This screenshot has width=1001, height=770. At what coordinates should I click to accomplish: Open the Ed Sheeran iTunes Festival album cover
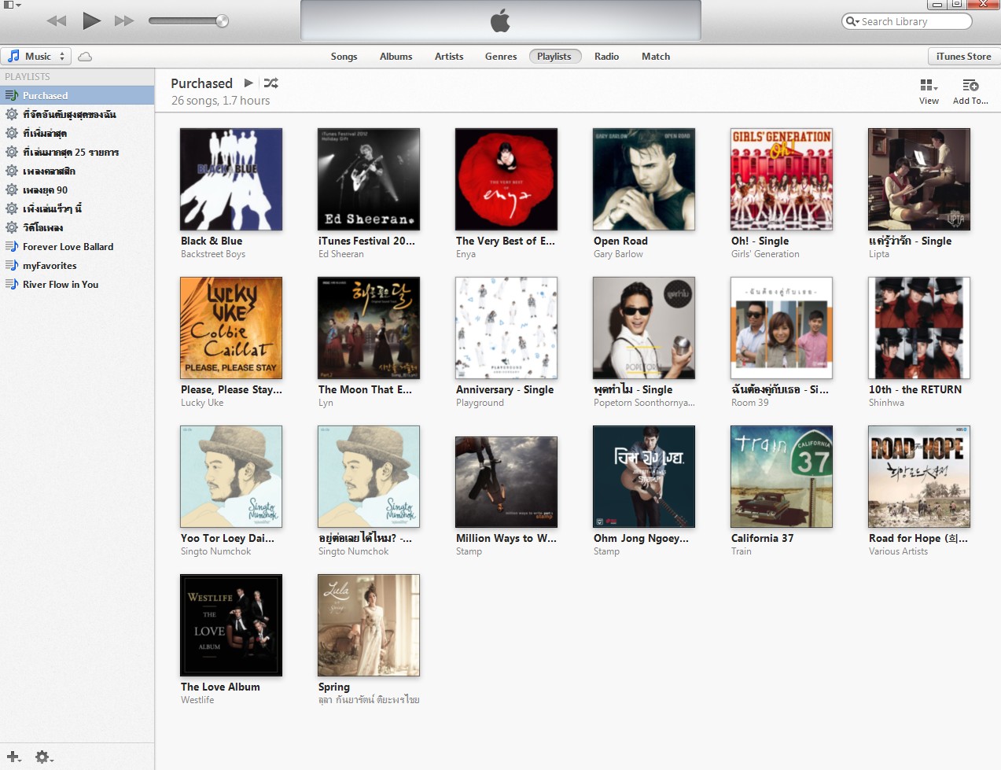[x=369, y=179]
